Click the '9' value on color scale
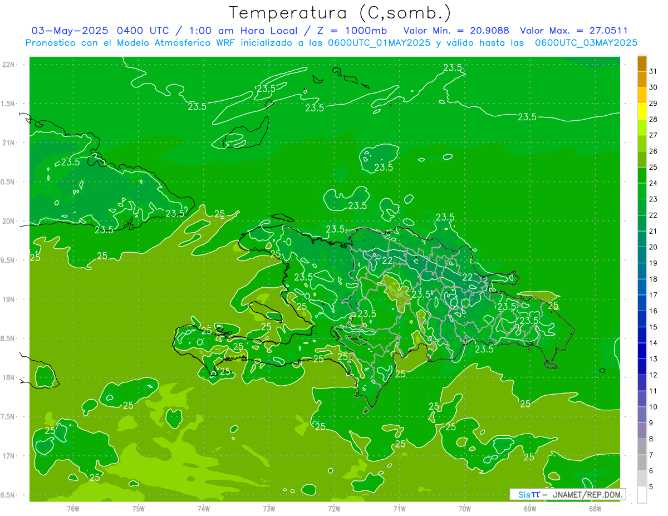This screenshot has height=516, width=668. pyautogui.click(x=651, y=423)
